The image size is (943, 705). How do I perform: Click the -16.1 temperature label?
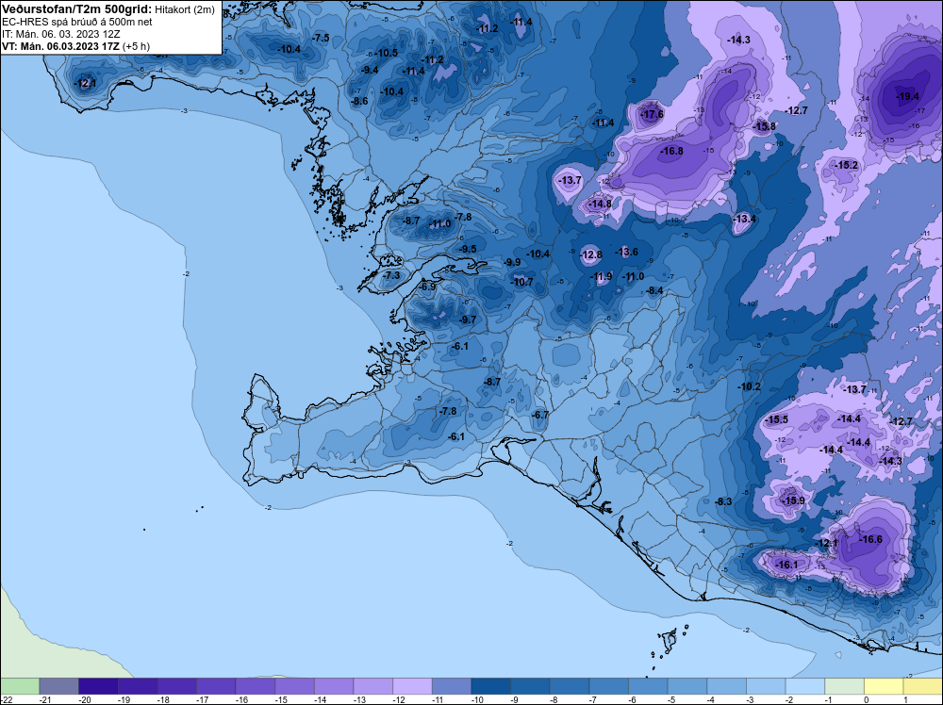click(x=786, y=565)
